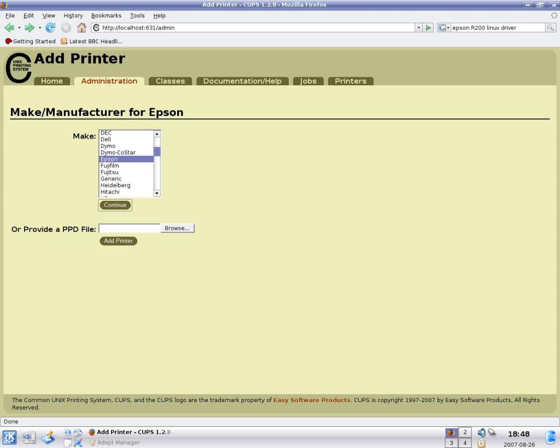Click the green Go arrow next to the address bar
The width and height of the screenshot is (560, 448).
click(428, 27)
